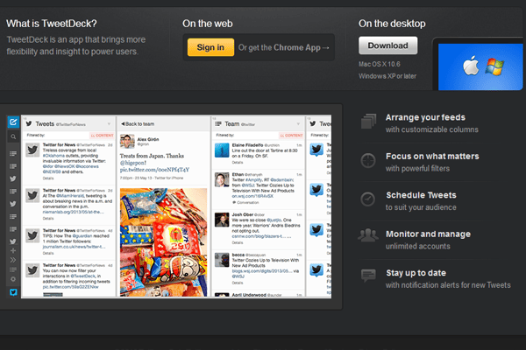Click the What is TweetDeck? heading

[x=52, y=24]
